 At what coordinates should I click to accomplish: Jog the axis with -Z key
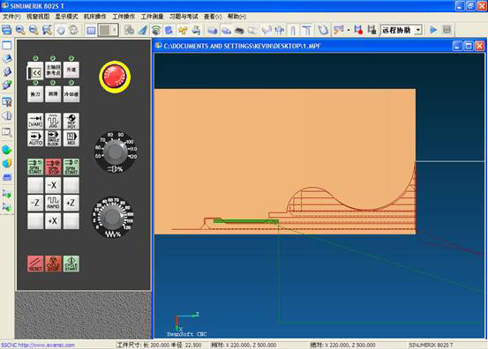tap(35, 203)
